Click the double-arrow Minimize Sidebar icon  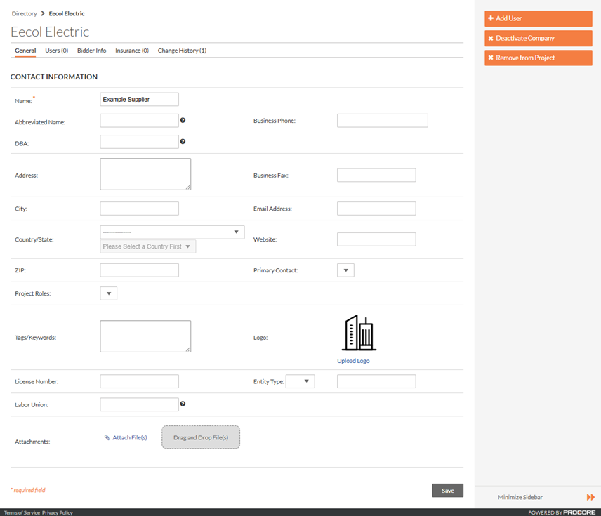590,497
